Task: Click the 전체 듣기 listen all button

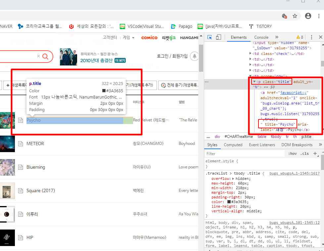Action: (178, 85)
